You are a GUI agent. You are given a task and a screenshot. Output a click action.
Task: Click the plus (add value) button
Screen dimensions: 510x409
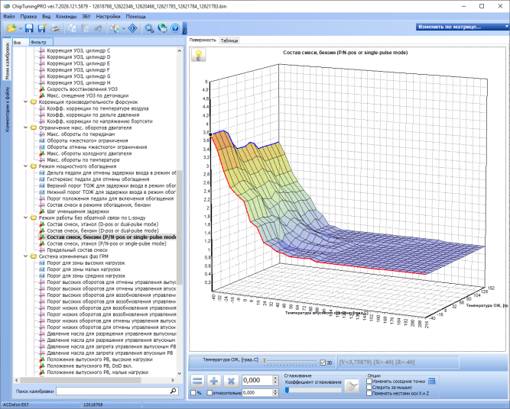pyautogui.click(x=214, y=381)
